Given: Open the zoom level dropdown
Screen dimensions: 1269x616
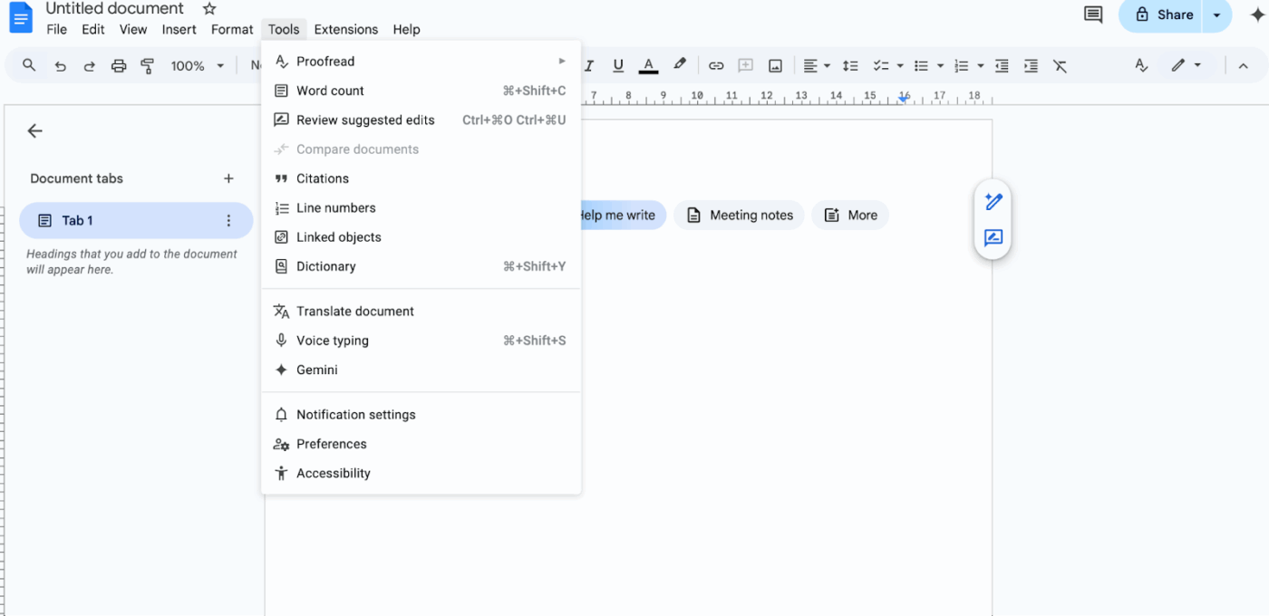Looking at the screenshot, I should point(197,65).
